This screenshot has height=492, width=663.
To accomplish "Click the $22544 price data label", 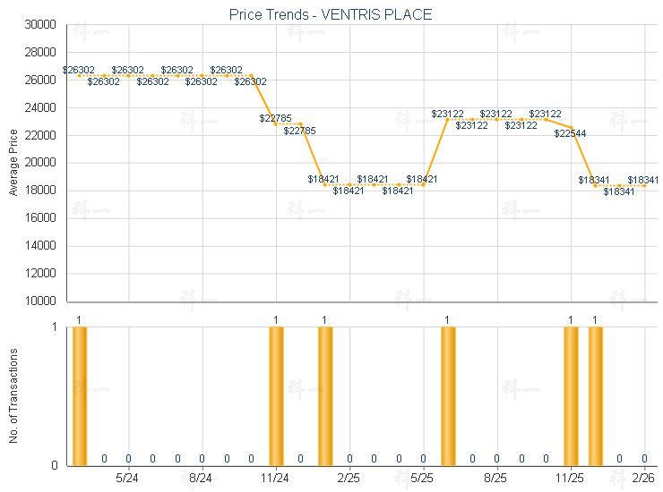I will (x=570, y=134).
